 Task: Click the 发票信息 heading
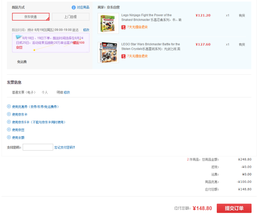pos(14,82)
